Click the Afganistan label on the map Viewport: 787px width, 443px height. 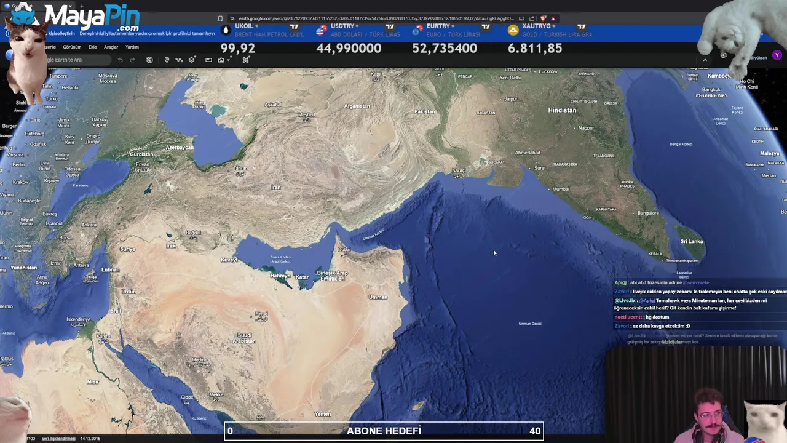[x=357, y=106]
